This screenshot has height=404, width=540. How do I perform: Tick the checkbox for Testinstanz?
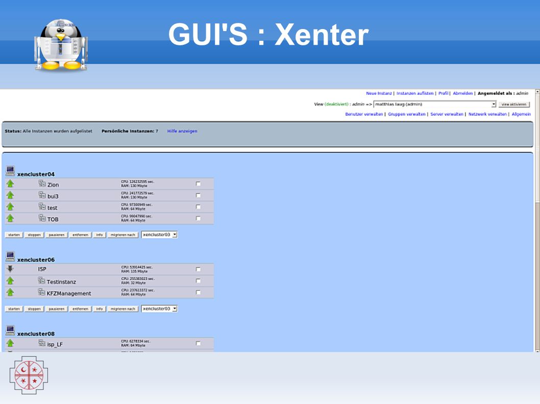[198, 281]
